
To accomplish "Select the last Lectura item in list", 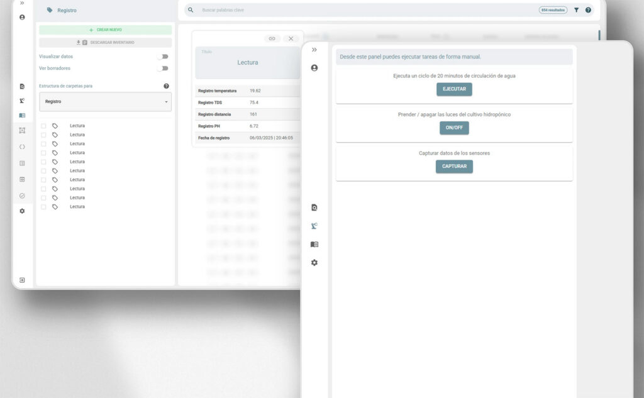I will coord(77,207).
